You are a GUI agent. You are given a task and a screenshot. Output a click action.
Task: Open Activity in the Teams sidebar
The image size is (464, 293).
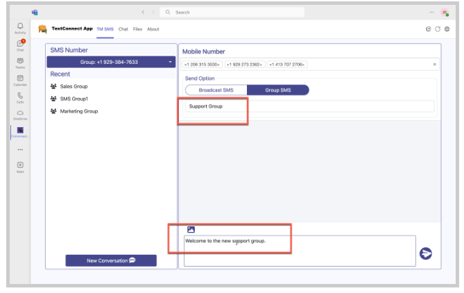coord(20,28)
